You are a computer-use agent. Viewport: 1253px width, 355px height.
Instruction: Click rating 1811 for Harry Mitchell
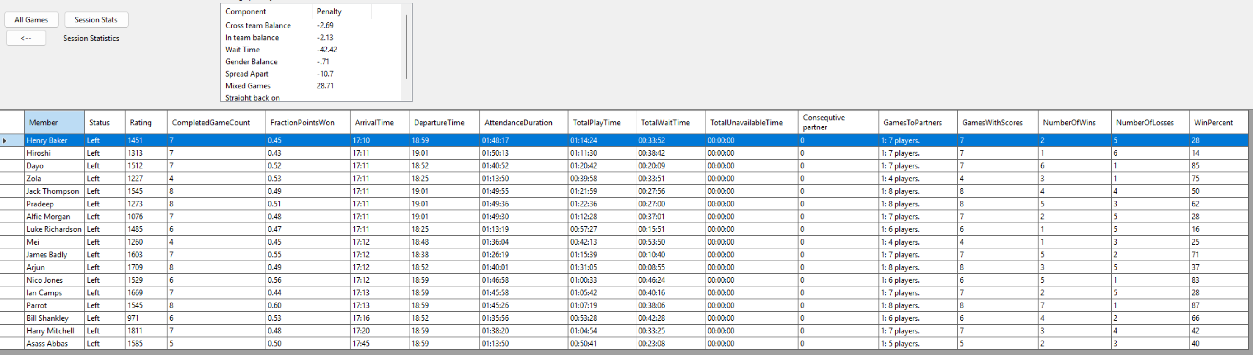146,331
